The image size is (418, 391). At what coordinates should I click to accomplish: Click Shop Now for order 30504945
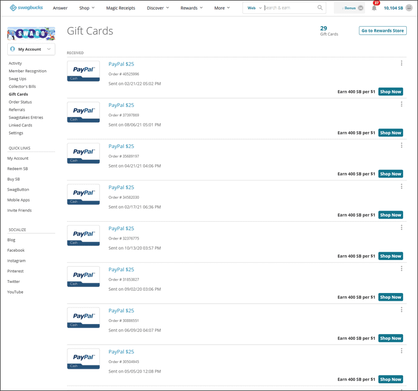391,379
